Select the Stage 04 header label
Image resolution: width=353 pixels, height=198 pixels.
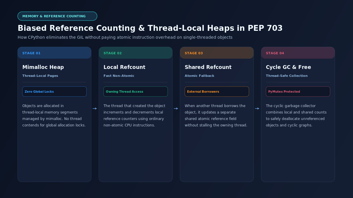tap(275, 53)
